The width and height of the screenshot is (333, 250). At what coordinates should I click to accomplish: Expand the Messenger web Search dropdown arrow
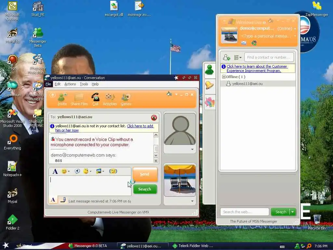click(x=293, y=212)
